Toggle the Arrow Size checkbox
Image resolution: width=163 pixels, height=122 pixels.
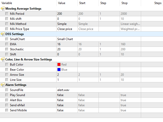7,75
